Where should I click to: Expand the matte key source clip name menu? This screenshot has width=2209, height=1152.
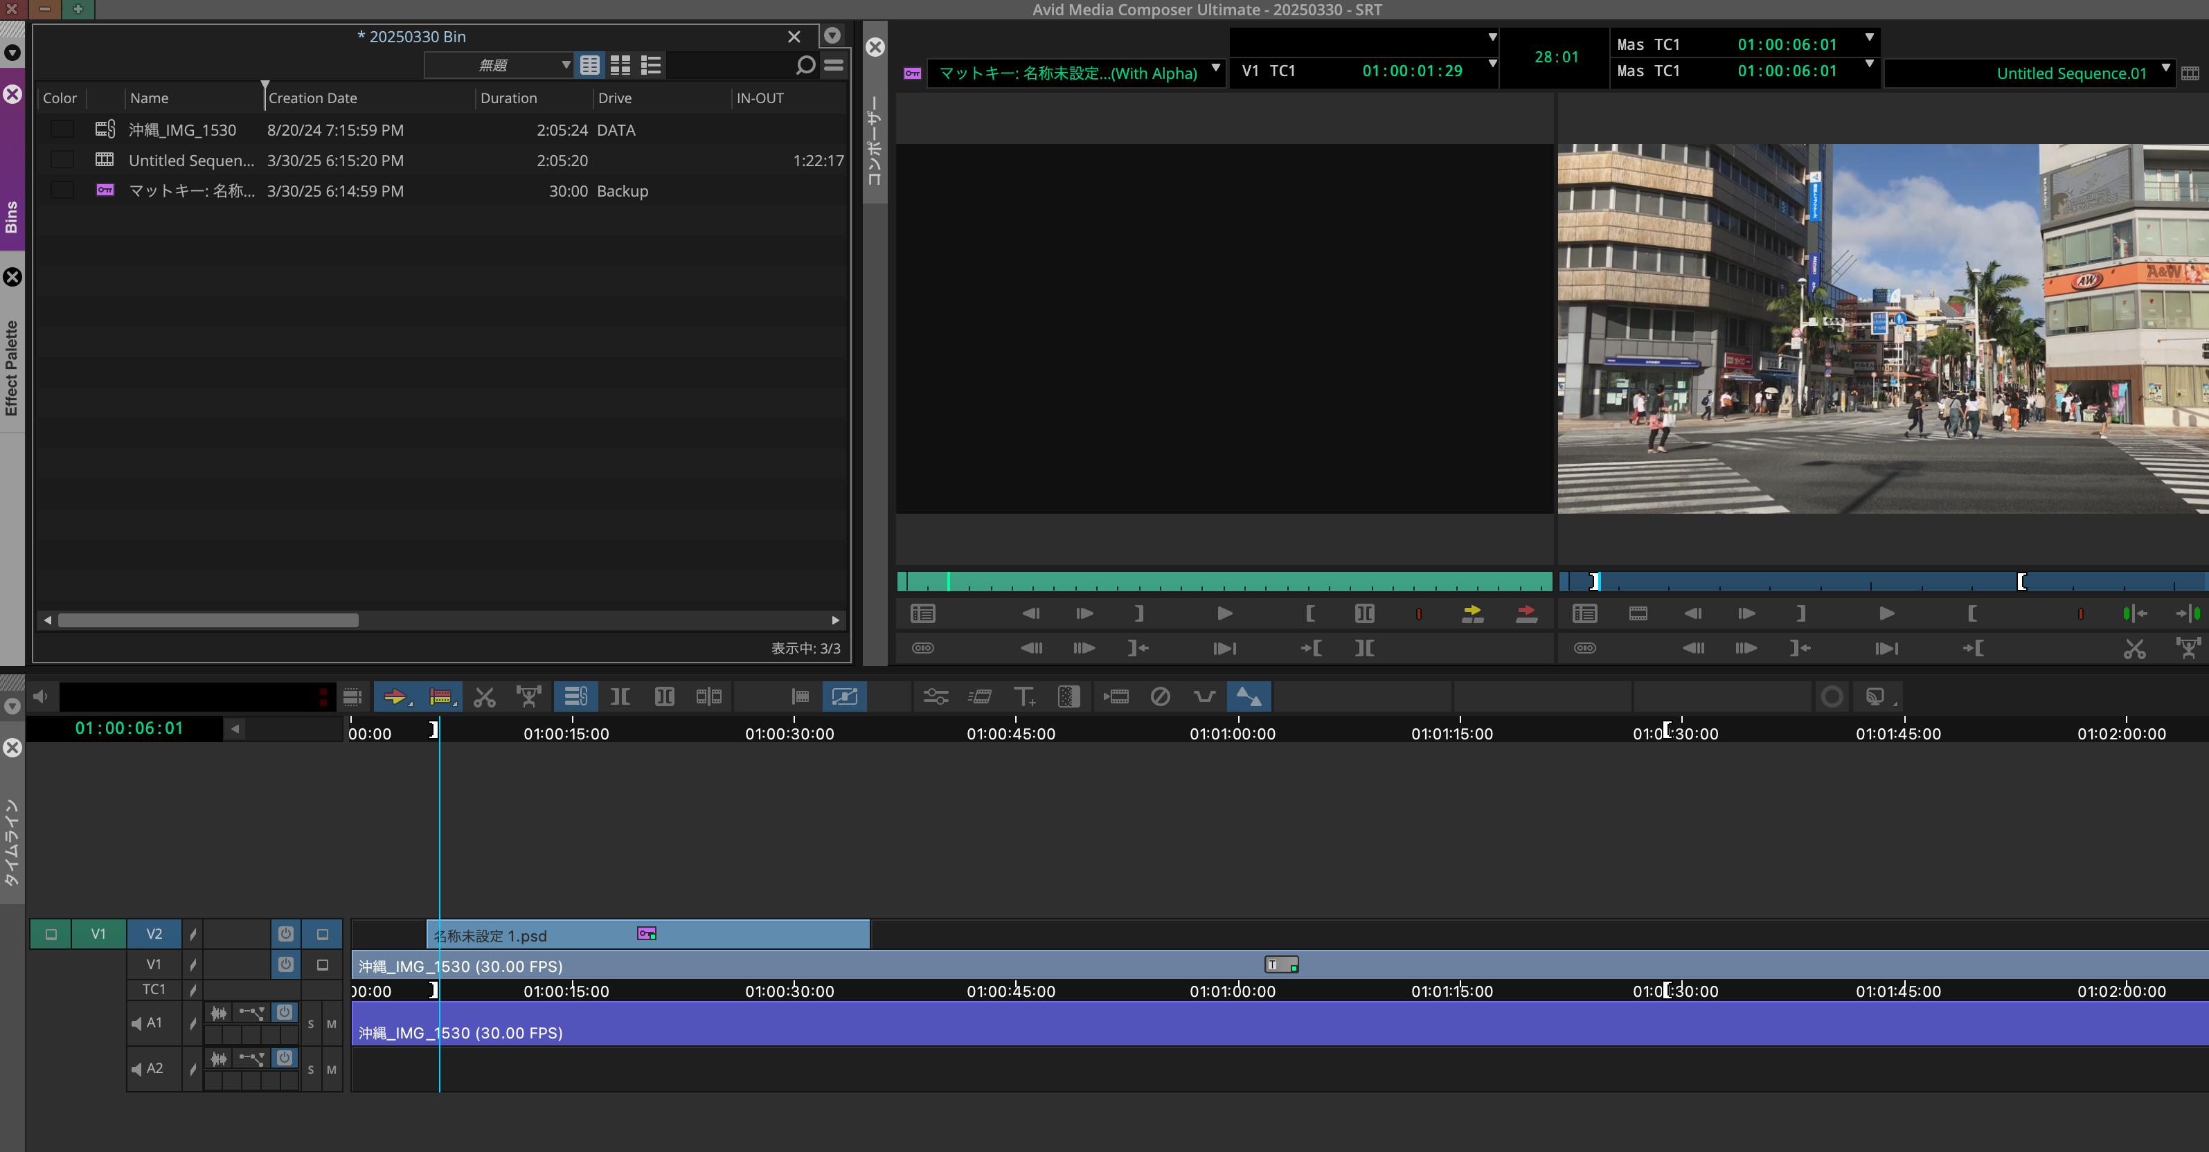pos(1215,69)
